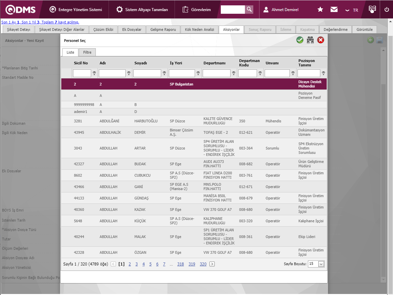Viewport: 393px width, 295px height.
Task: Click the power logout icon
Action: [x=387, y=10]
